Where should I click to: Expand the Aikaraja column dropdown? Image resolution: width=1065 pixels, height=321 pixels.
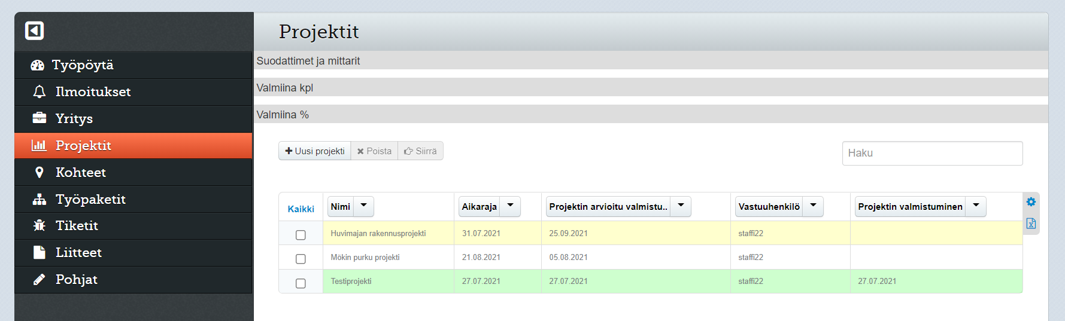510,206
